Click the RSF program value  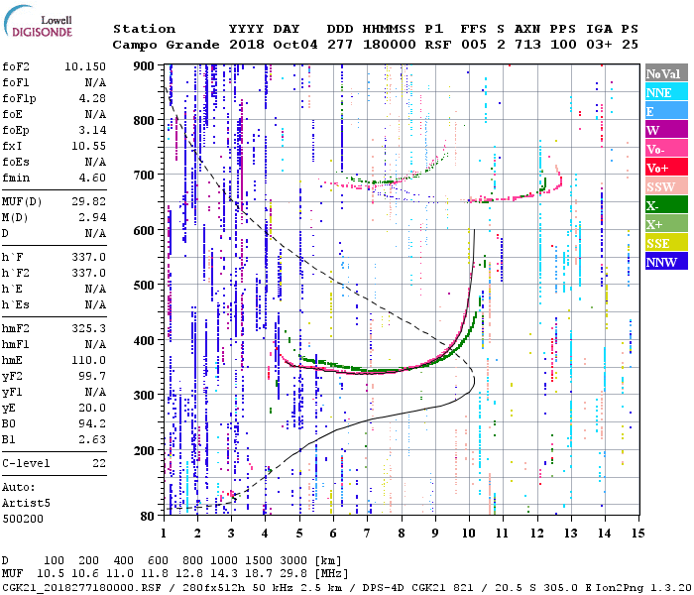(438, 45)
